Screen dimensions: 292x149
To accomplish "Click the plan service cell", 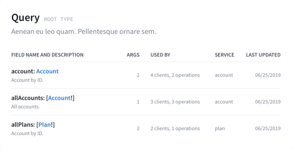I will coord(220,128).
